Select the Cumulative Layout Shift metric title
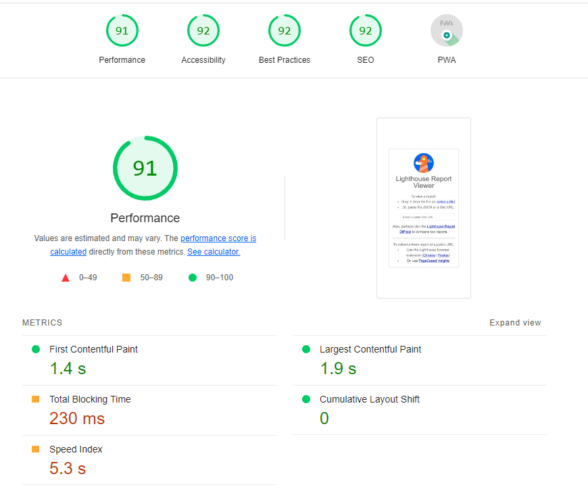This screenshot has width=588, height=491. pyautogui.click(x=370, y=400)
